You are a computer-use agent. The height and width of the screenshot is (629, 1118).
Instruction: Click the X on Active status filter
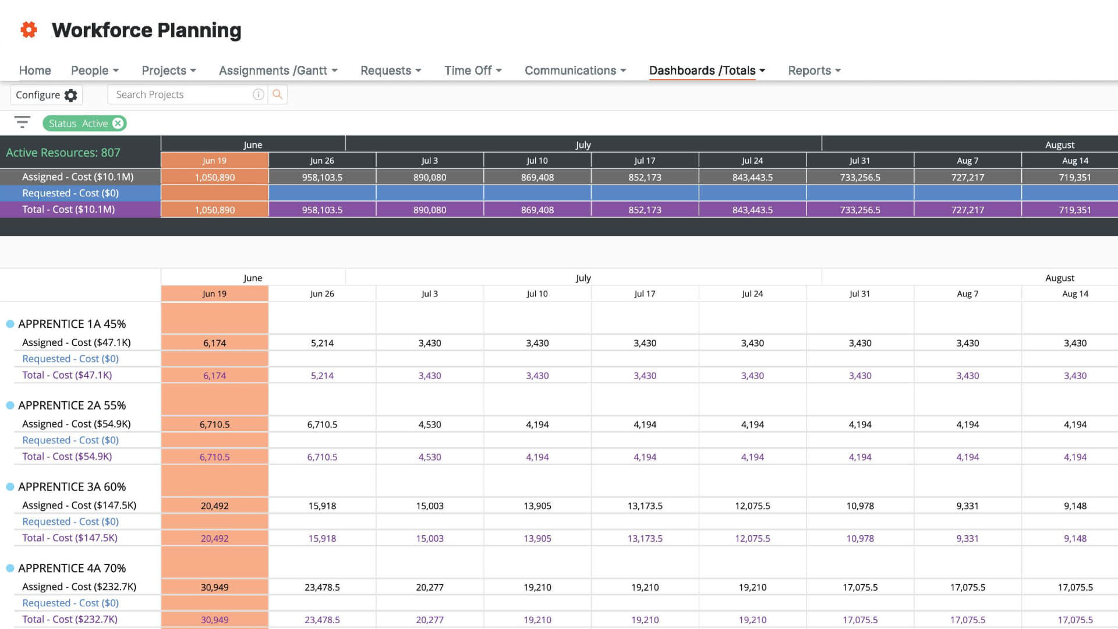click(118, 123)
